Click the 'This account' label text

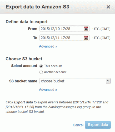(53, 66)
